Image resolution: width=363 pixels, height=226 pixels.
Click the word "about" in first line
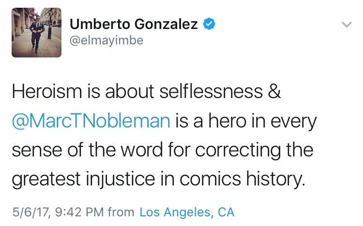pyautogui.click(x=123, y=93)
